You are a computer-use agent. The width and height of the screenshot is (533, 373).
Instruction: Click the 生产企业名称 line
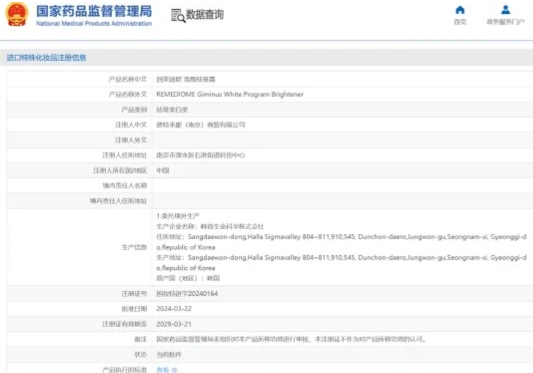click(x=210, y=226)
